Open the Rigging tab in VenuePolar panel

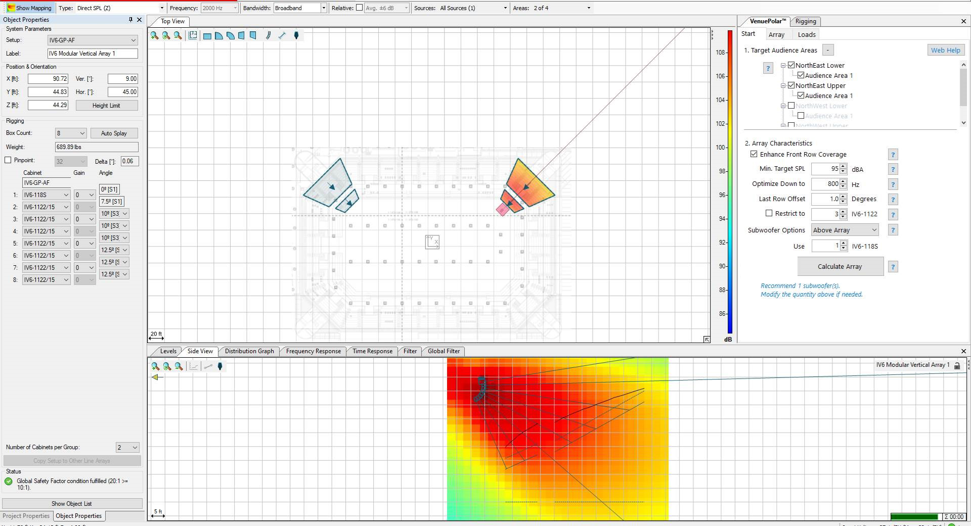(x=806, y=21)
